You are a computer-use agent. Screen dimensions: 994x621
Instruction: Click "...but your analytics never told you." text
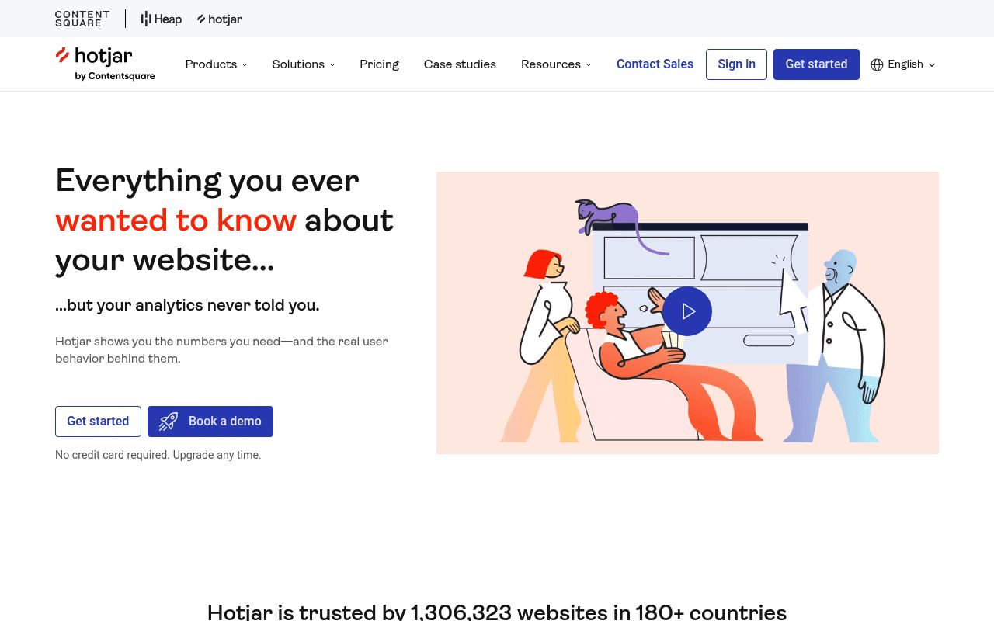pyautogui.click(x=187, y=305)
